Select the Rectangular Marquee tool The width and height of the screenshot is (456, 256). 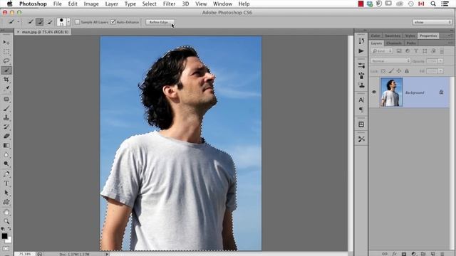pyautogui.click(x=6, y=52)
